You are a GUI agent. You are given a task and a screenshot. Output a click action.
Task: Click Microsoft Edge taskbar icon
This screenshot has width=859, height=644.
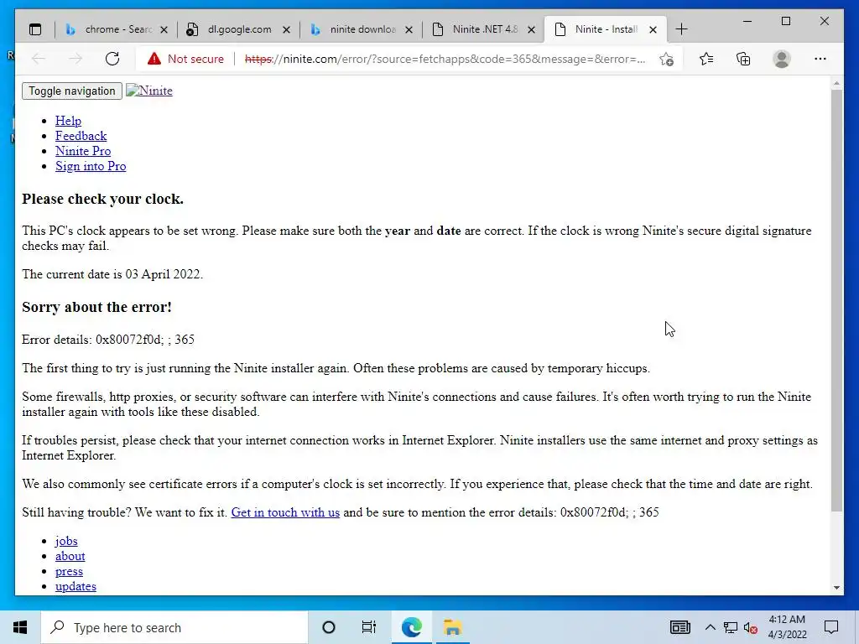click(411, 627)
